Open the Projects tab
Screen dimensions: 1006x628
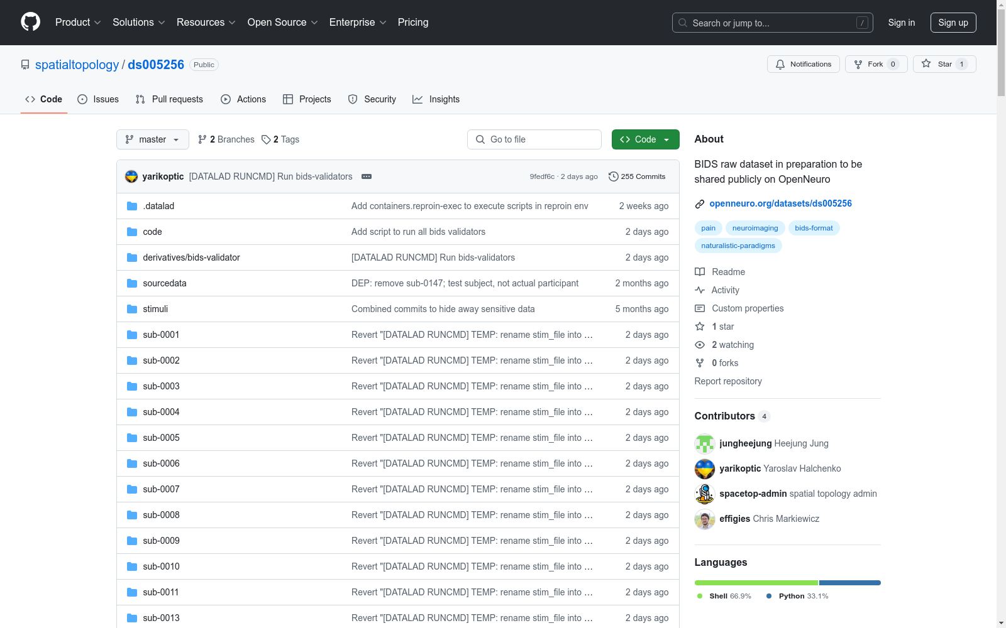(307, 99)
